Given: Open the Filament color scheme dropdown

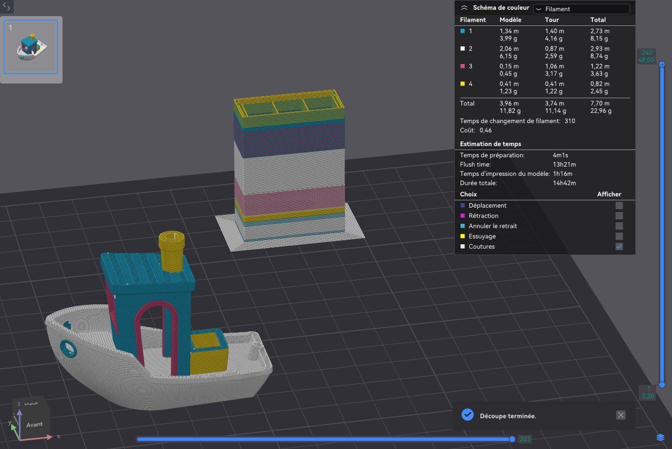Looking at the screenshot, I should pos(581,9).
